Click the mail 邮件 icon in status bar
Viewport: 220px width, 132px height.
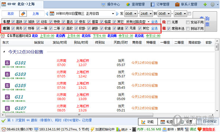(164, 129)
